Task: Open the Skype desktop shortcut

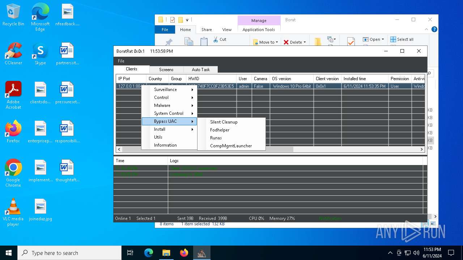Action: pyautogui.click(x=40, y=54)
